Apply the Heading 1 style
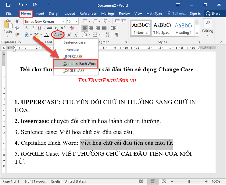The image size is (226, 185). click(x=183, y=28)
